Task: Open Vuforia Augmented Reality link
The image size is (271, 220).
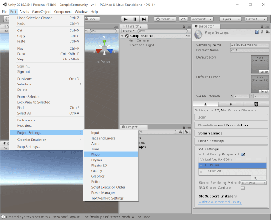Action: (x=220, y=202)
